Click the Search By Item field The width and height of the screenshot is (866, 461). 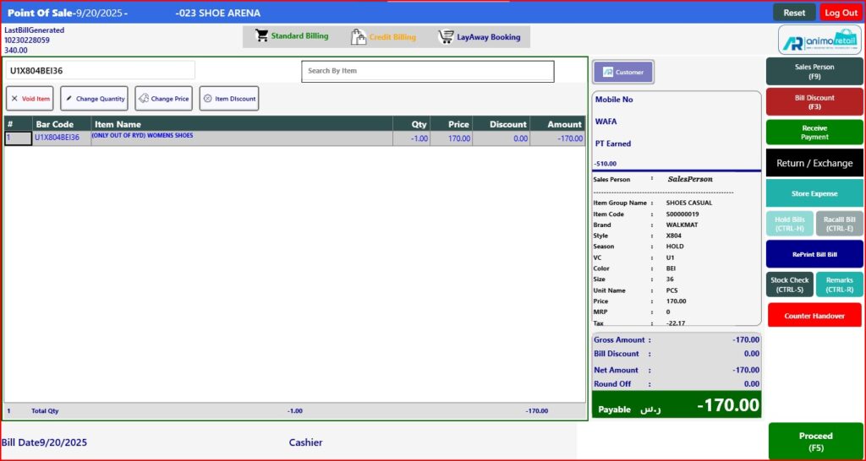pyautogui.click(x=428, y=71)
